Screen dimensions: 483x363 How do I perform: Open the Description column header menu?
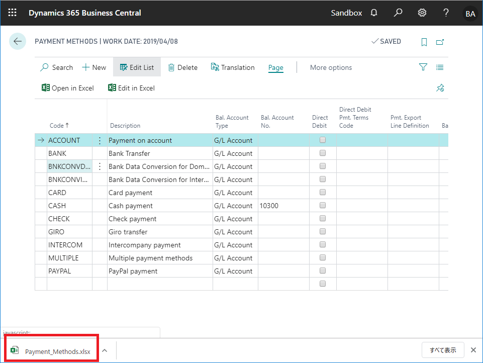tap(125, 125)
